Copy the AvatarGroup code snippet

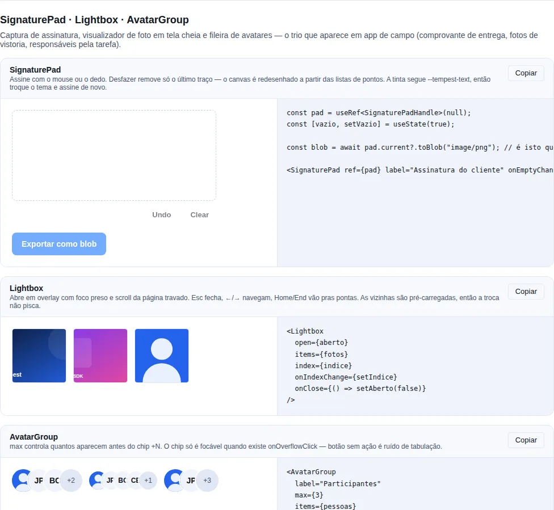click(x=526, y=440)
